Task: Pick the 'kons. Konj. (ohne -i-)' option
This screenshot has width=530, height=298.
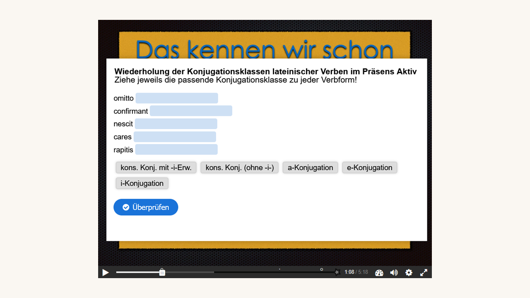Action: [x=240, y=168]
